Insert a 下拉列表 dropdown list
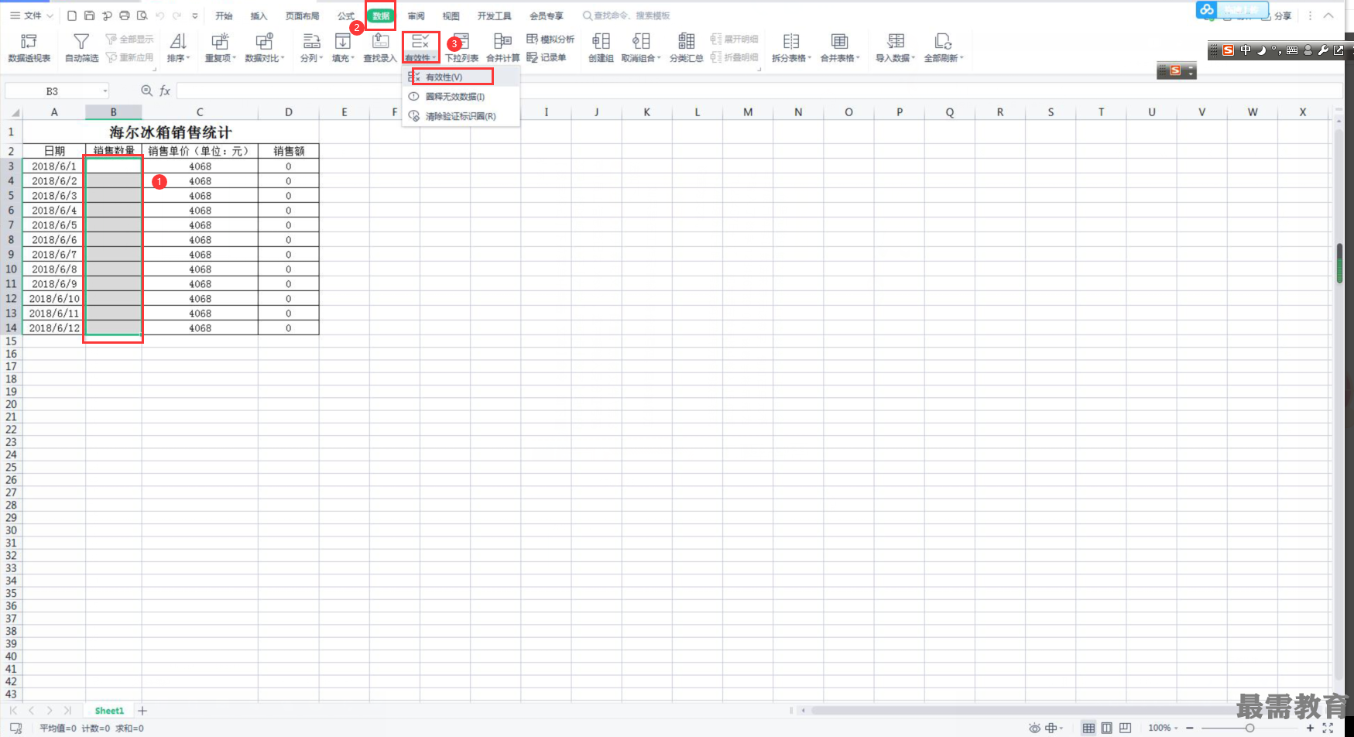The image size is (1354, 737). pyautogui.click(x=461, y=47)
